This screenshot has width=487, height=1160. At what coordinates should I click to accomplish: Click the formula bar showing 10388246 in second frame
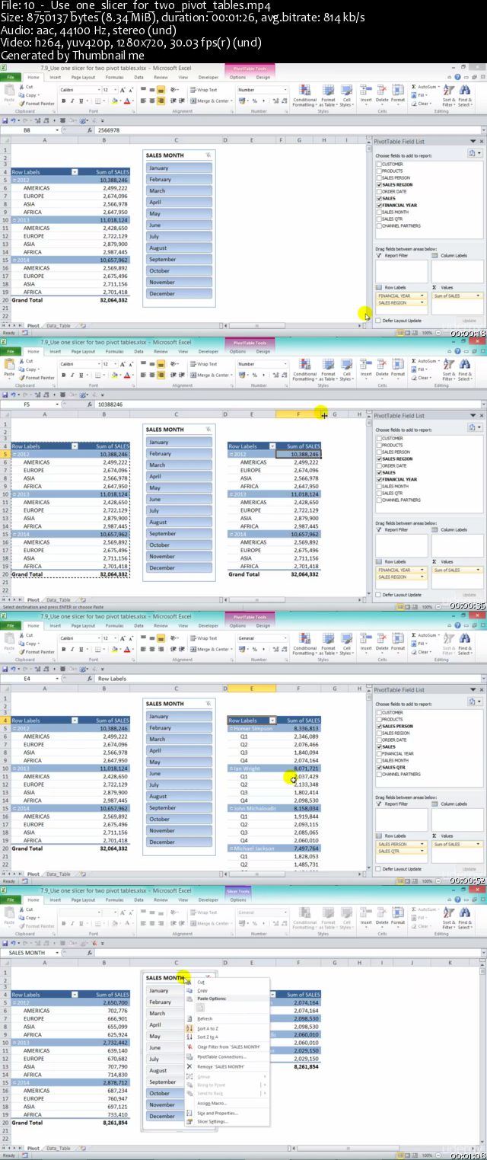[289, 404]
